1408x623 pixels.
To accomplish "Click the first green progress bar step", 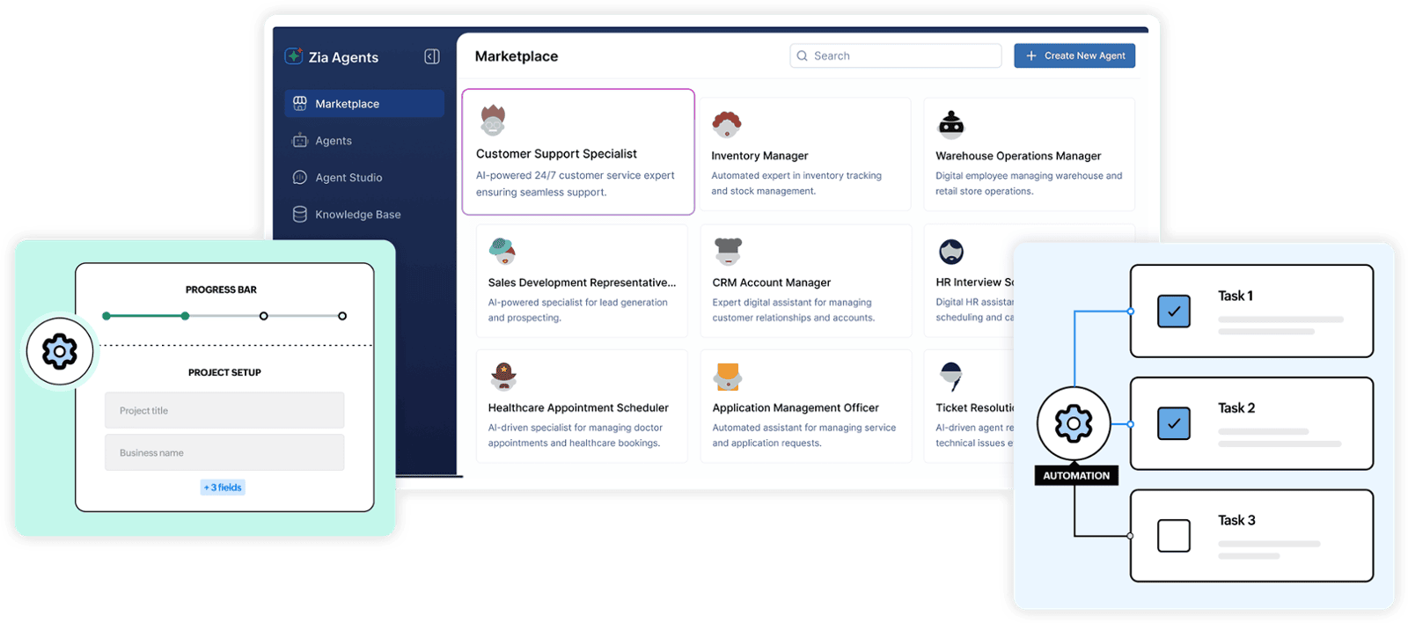I will click(x=106, y=316).
